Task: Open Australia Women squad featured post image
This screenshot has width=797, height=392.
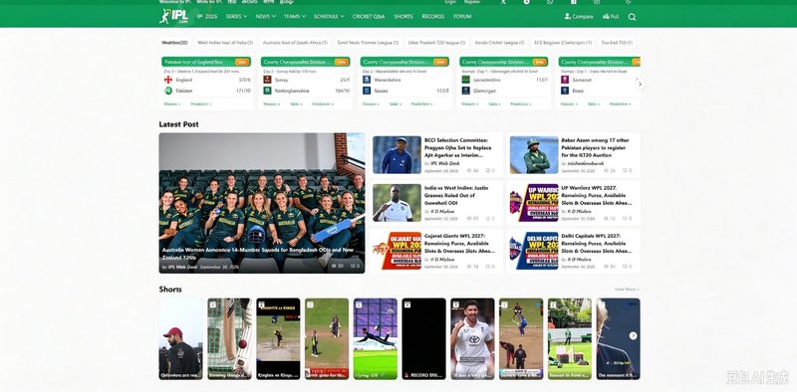Action: [262, 203]
